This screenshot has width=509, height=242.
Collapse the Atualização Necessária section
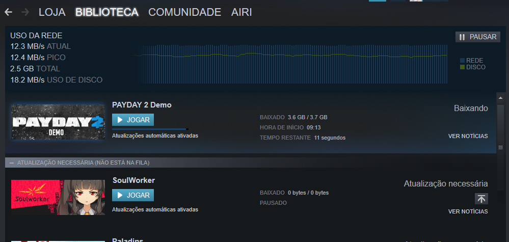12,163
